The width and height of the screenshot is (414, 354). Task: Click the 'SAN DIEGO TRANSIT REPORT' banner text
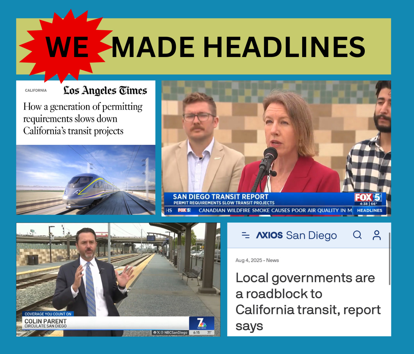[220, 197]
